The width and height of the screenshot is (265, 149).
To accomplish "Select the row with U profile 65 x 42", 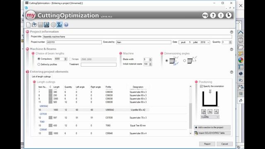I will click(x=94, y=110).
